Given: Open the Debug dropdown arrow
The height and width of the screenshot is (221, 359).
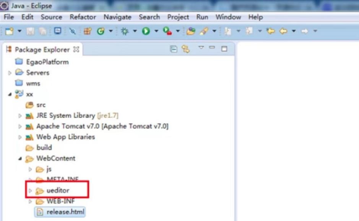Looking at the screenshot, I should tap(135, 31).
